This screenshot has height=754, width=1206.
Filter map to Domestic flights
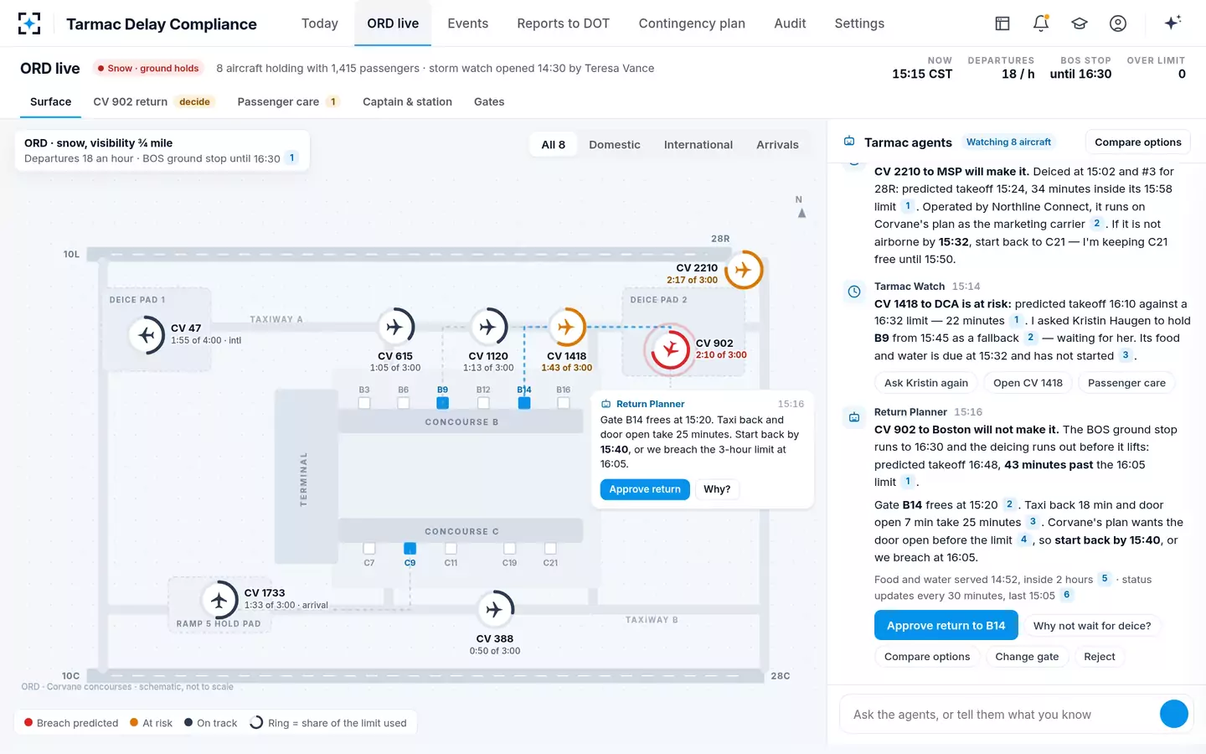coord(615,145)
